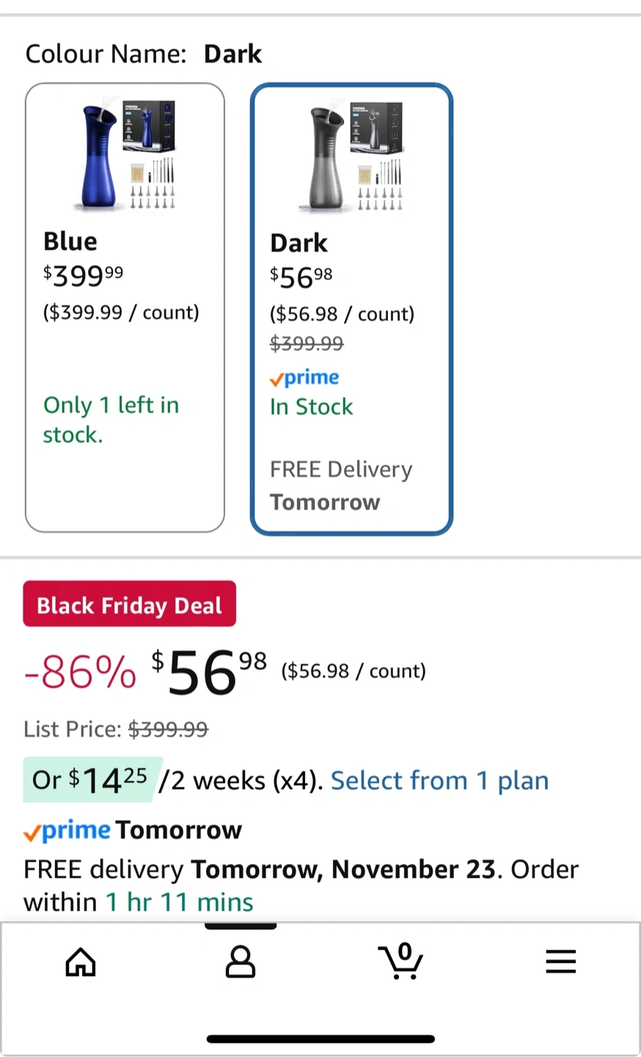This screenshot has height=1057, width=641.
Task: Tap the Prime logo above delivery info
Action: 67,831
